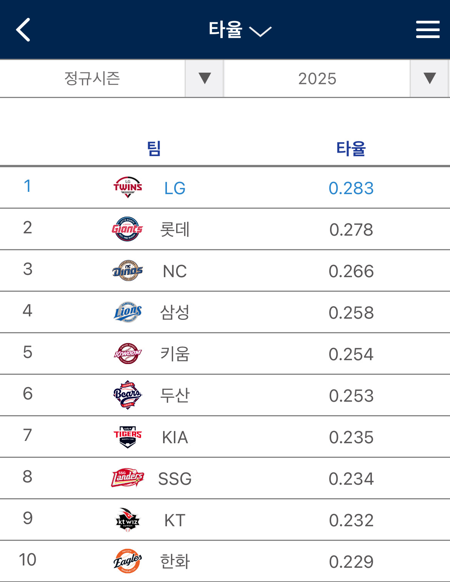Click the 2025 year field
This screenshot has width=450, height=582.
point(317,78)
